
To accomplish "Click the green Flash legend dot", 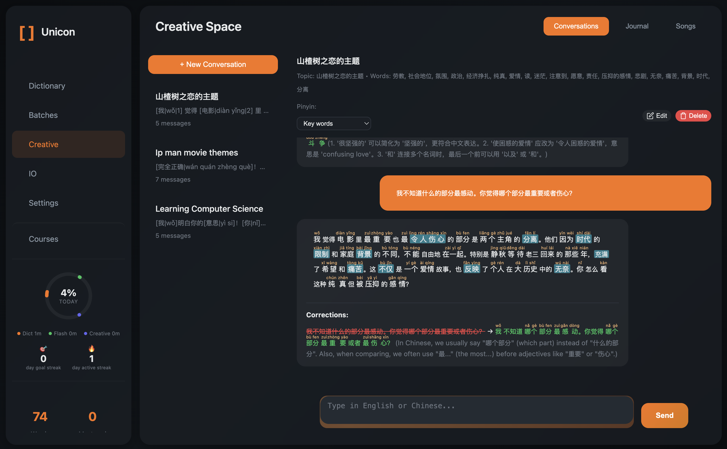I will pos(50,333).
